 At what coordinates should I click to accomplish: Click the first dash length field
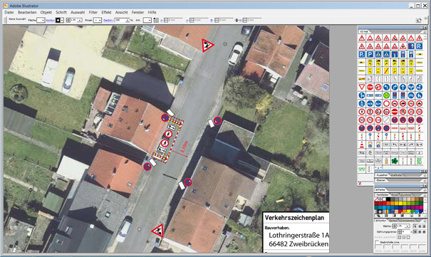click(x=378, y=247)
